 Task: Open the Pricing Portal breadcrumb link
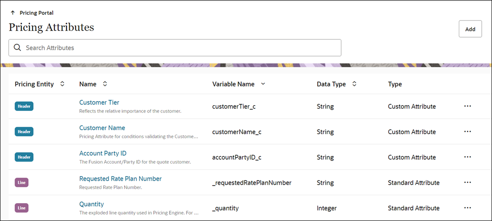pyautogui.click(x=36, y=13)
